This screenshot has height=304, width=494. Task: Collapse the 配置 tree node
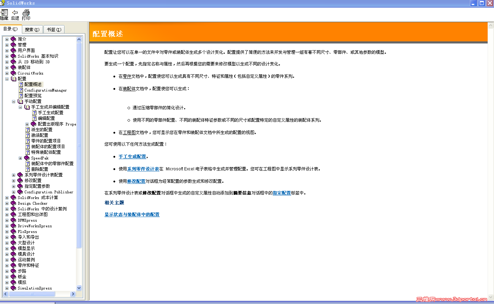(7, 79)
